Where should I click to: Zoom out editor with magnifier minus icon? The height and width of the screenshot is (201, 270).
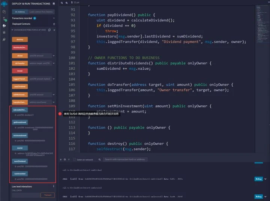pos(61,3)
